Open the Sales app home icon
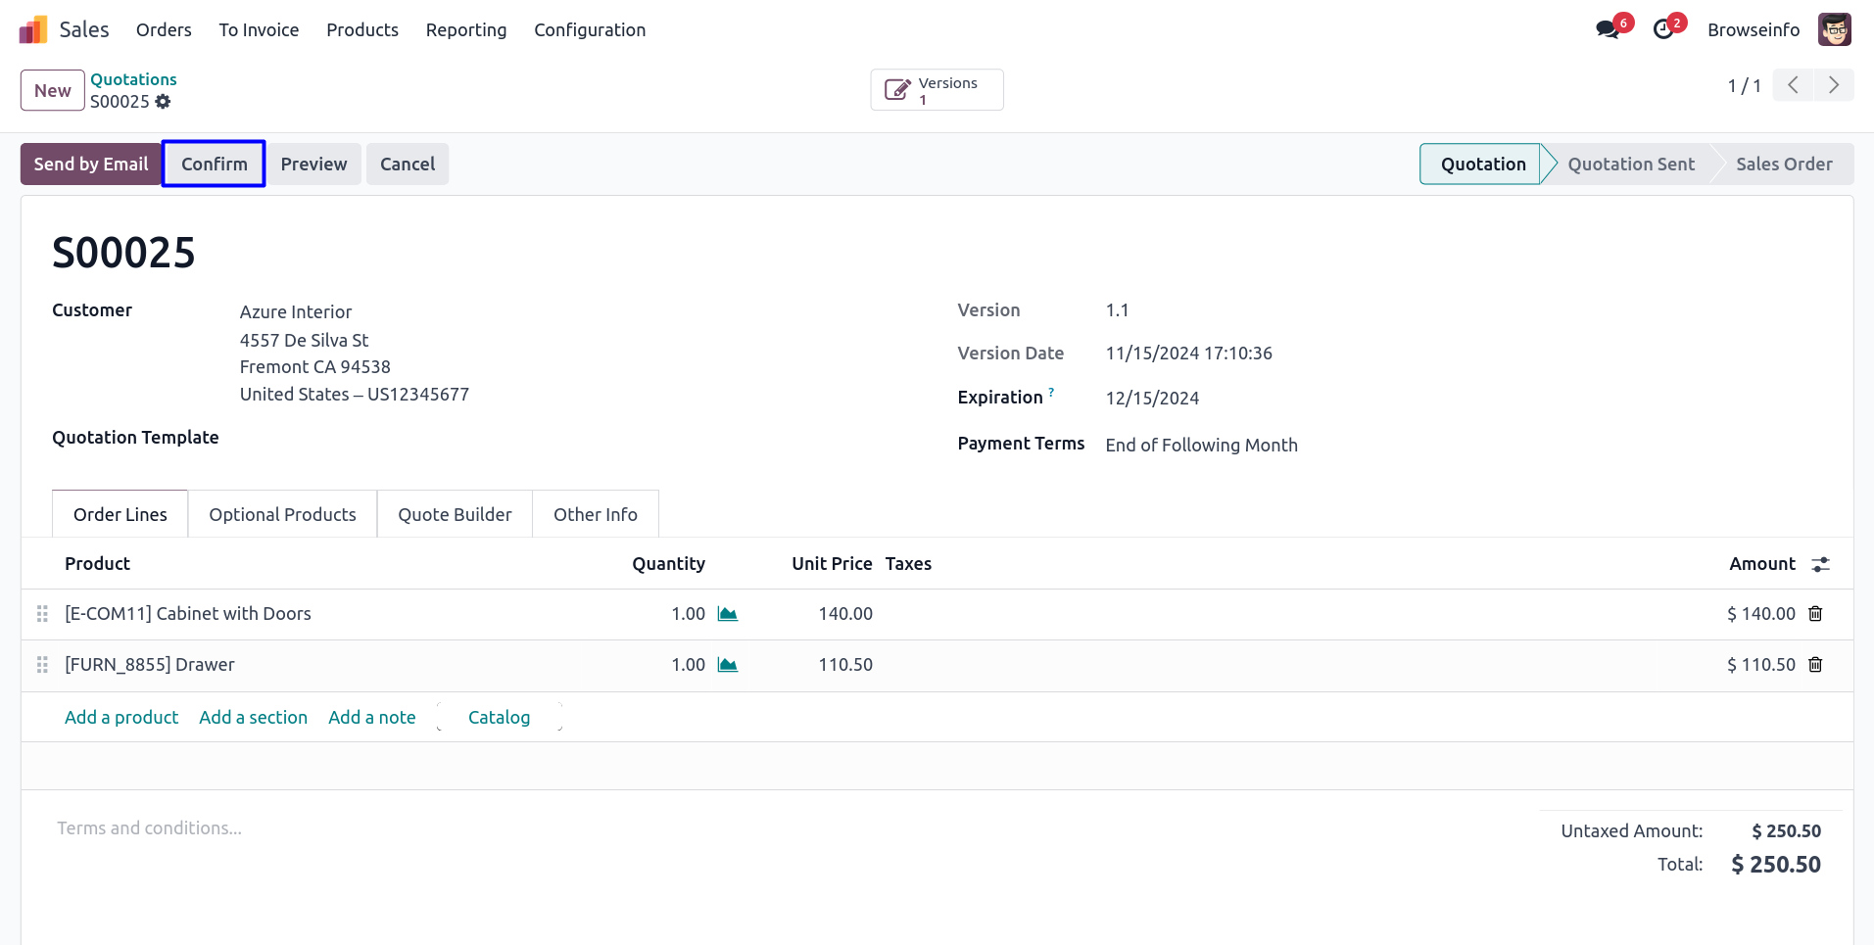This screenshot has height=945, width=1874. (x=33, y=29)
